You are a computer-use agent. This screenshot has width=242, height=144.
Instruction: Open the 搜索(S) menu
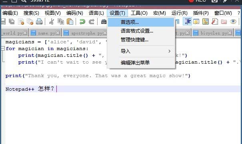31,13
